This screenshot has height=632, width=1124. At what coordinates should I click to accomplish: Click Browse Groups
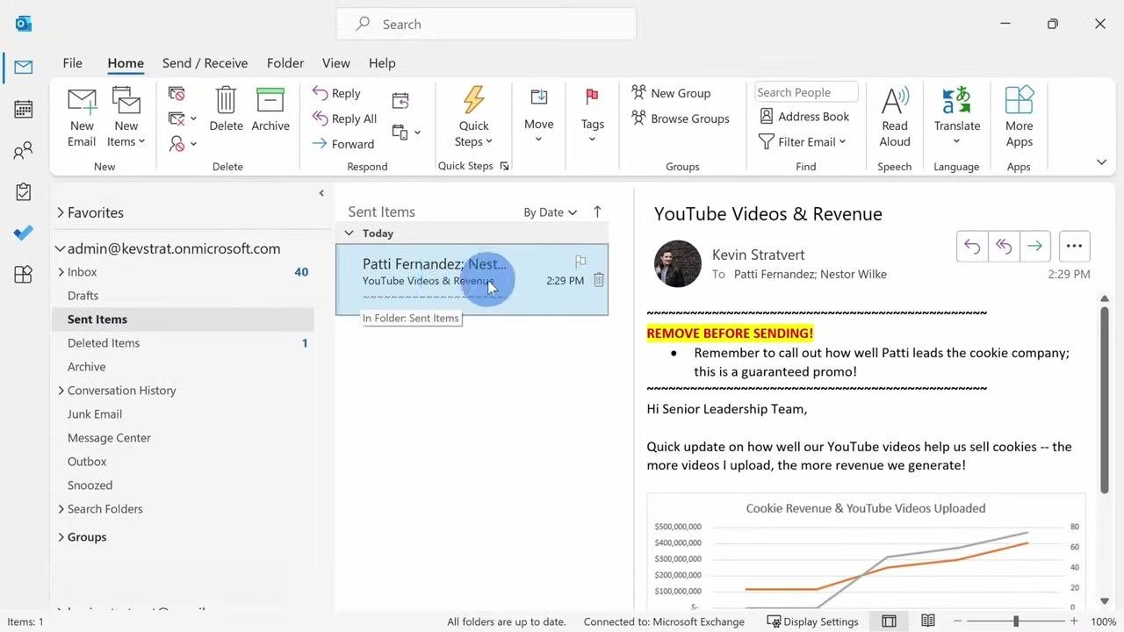(x=681, y=118)
